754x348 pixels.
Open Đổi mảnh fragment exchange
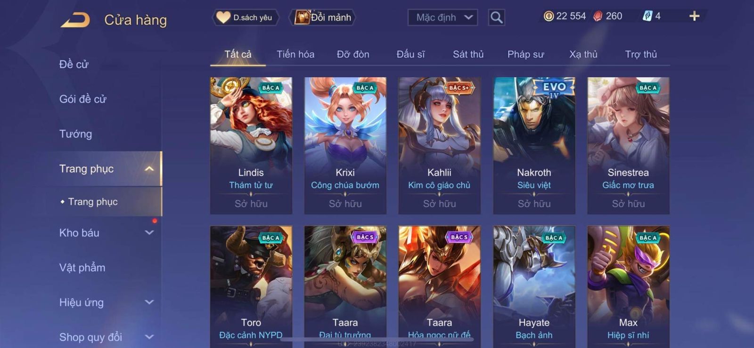(323, 17)
